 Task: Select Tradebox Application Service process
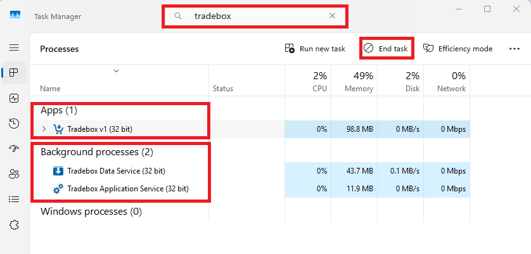tap(127, 189)
